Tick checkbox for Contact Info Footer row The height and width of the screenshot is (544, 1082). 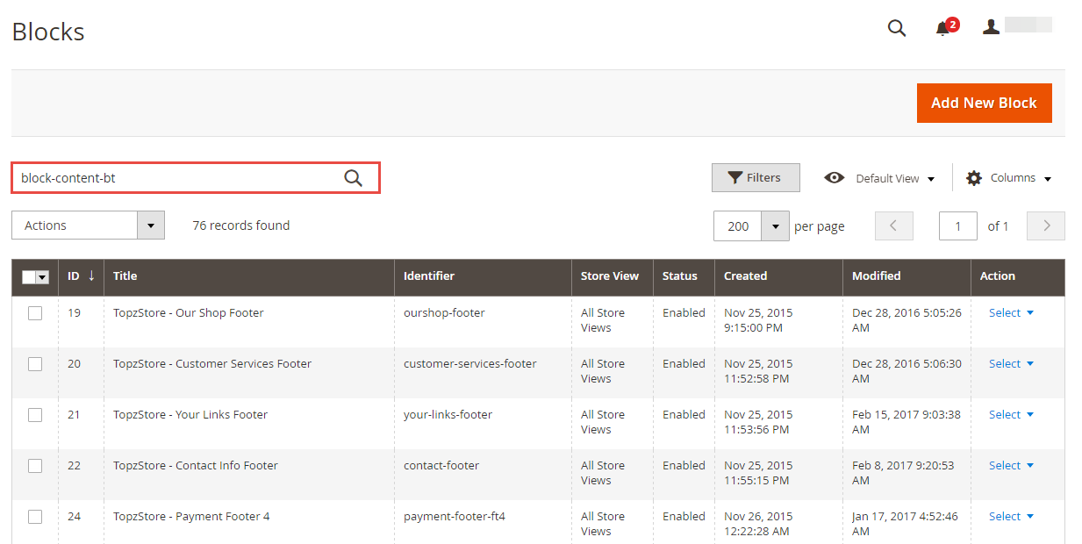click(x=35, y=466)
